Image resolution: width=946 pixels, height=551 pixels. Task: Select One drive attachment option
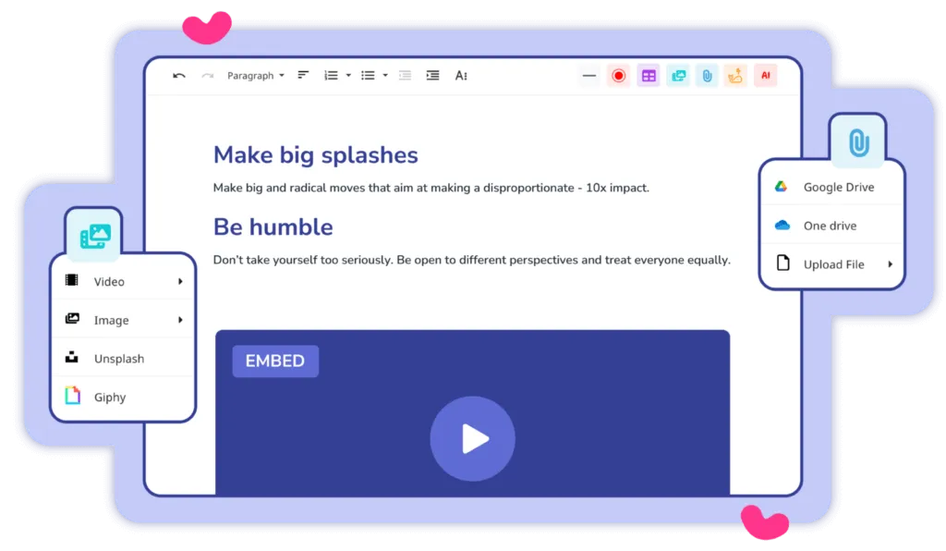pyautogui.click(x=832, y=226)
